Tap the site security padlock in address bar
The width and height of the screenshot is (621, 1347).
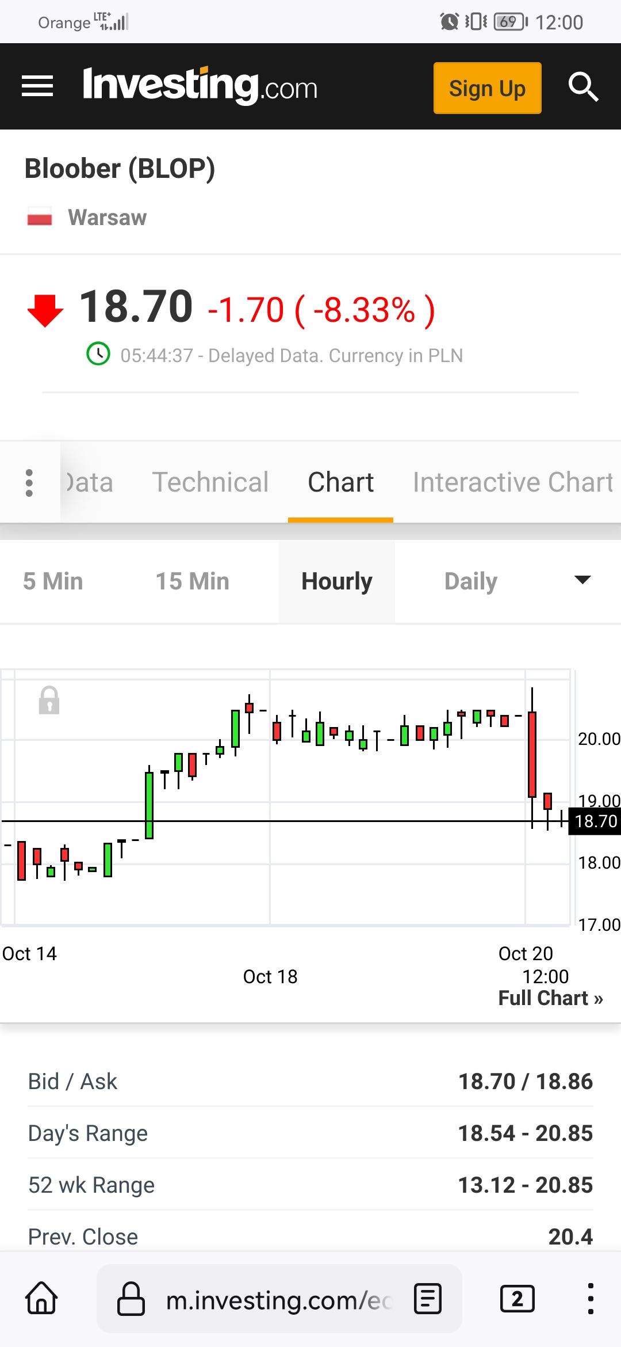point(131,1299)
